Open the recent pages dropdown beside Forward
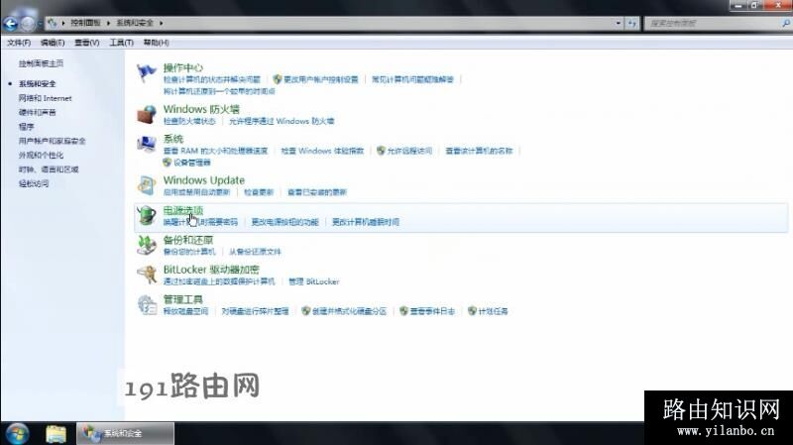This screenshot has height=445, width=793. [x=40, y=23]
